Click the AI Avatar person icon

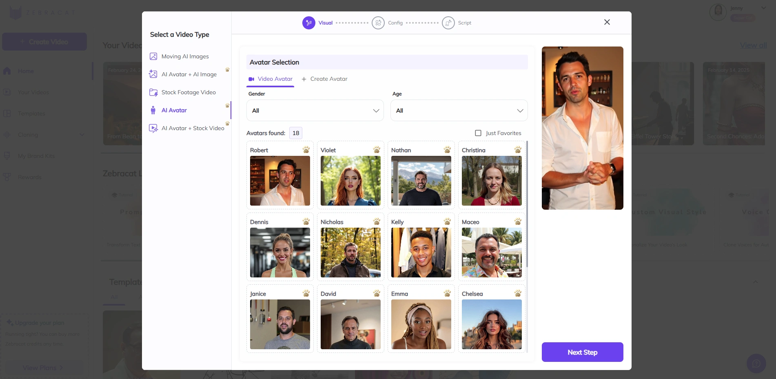(x=153, y=110)
